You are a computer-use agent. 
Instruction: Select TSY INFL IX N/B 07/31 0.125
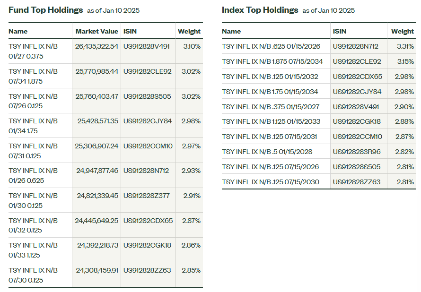[x=33, y=151]
